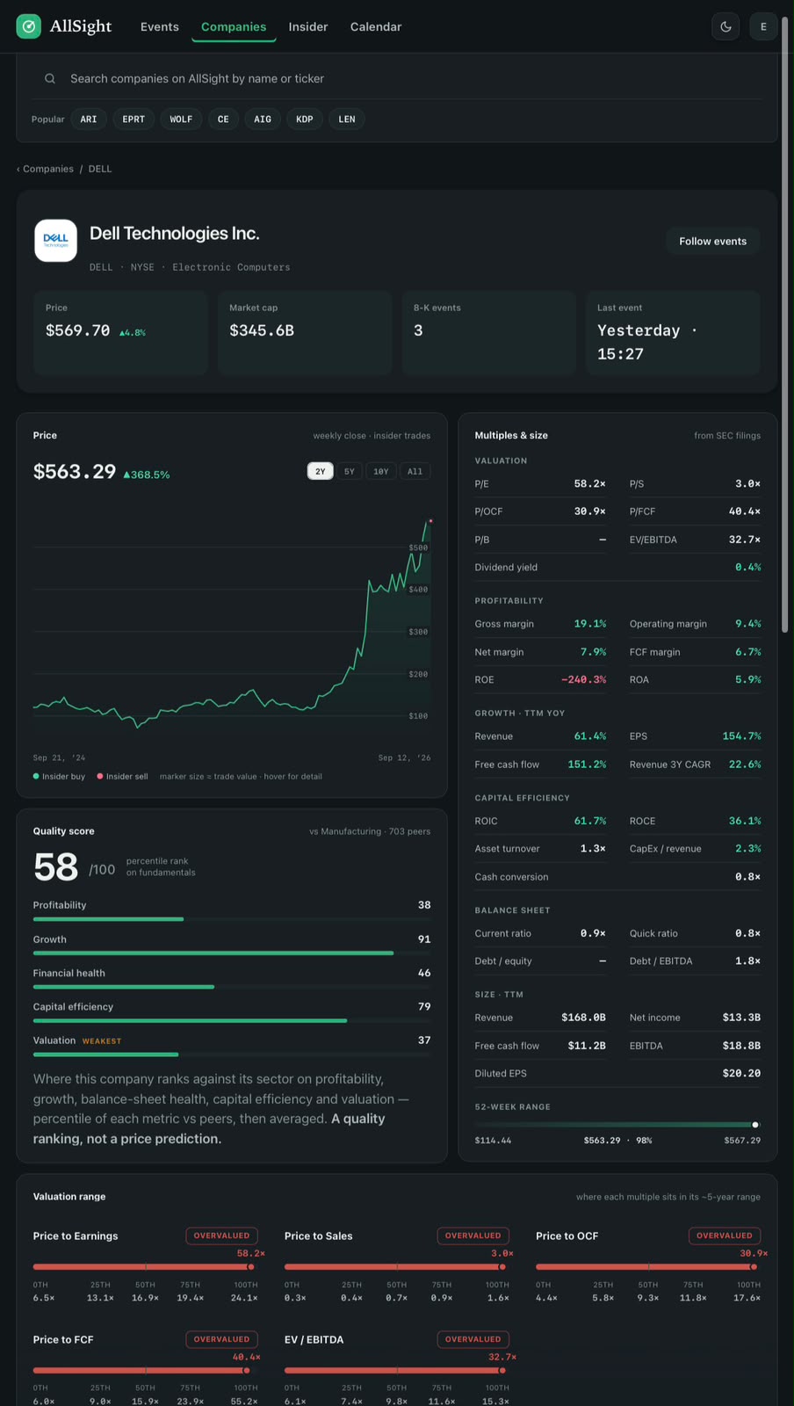Screen dimensions: 794x1406
Task: Click Price to Sales OVERVALUED badge
Action: tap(473, 1236)
